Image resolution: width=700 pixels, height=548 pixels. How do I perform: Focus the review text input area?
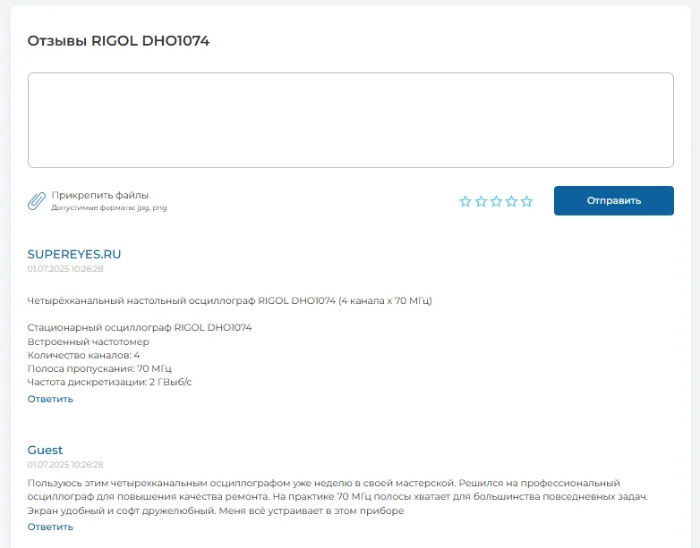350,121
